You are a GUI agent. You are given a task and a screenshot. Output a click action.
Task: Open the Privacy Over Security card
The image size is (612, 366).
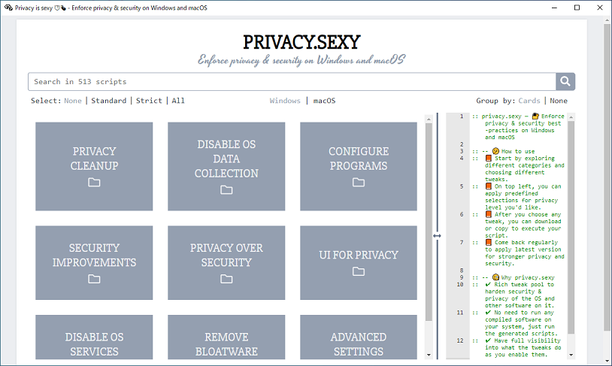coord(226,262)
